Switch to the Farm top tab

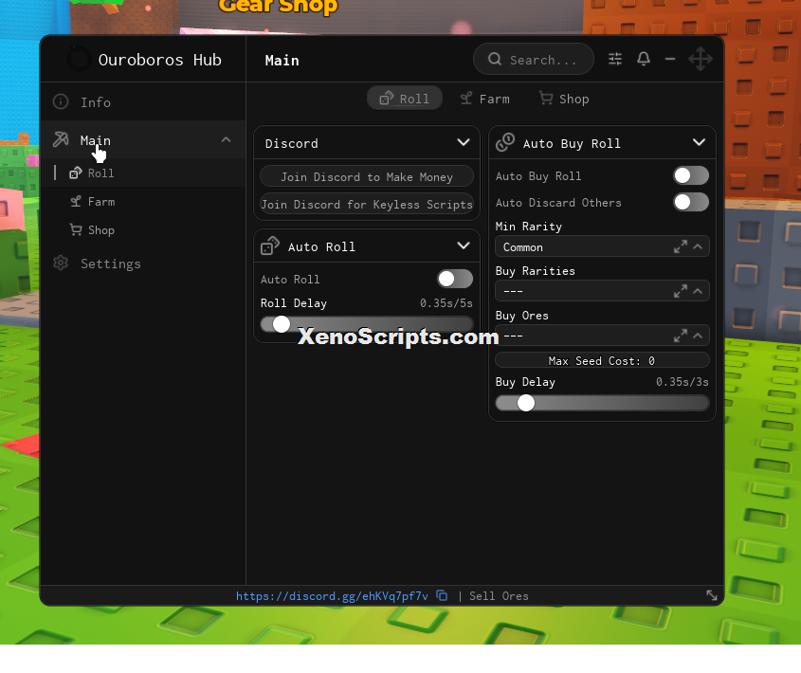coord(484,99)
